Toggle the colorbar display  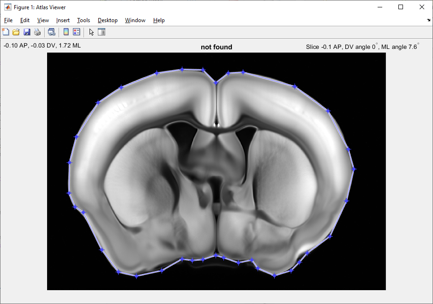point(65,32)
